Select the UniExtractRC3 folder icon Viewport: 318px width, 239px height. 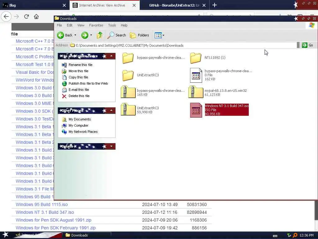point(128,75)
